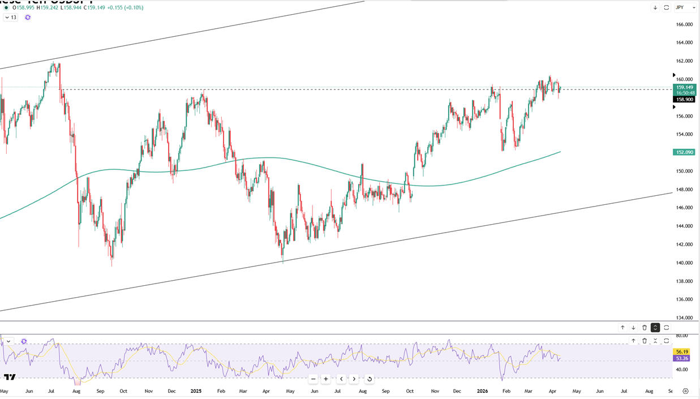Open chart settings gear on time axis

(x=685, y=391)
